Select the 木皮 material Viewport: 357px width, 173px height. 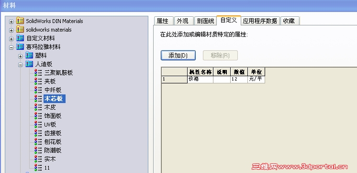pos(50,107)
